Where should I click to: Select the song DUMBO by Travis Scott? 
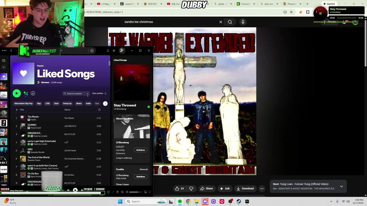coord(60,126)
